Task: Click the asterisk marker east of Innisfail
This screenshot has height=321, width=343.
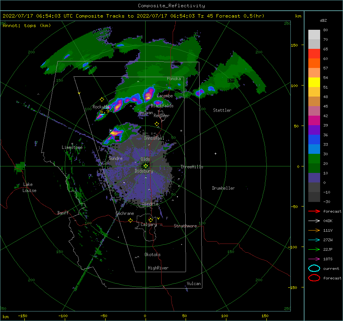Action: (x=181, y=131)
